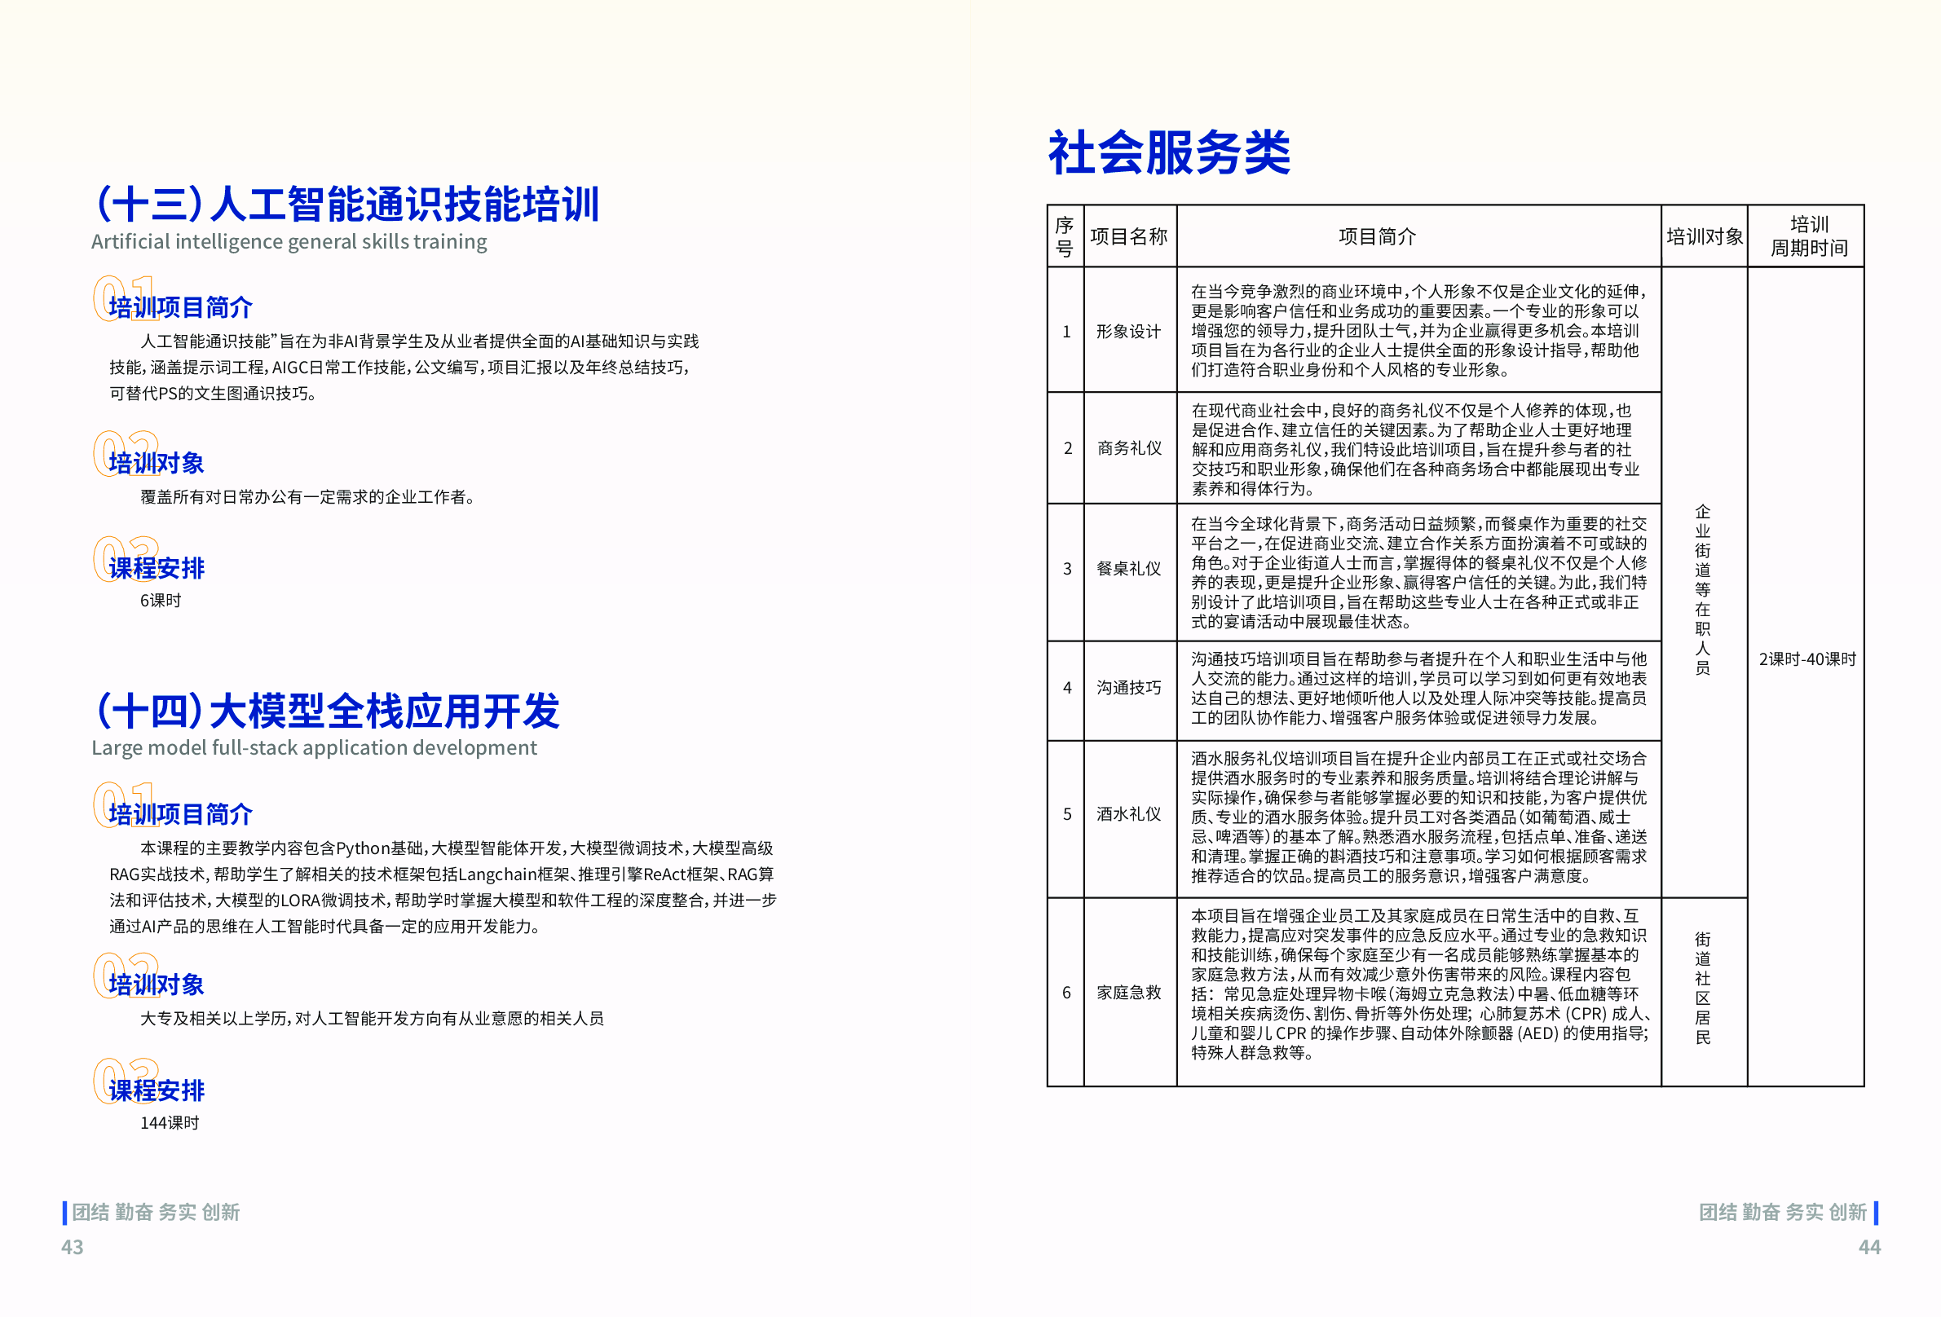Image resolution: width=1941 pixels, height=1317 pixels.
Task: Click the description starting 本项目旨在增强企业员工
Action: point(1420,984)
